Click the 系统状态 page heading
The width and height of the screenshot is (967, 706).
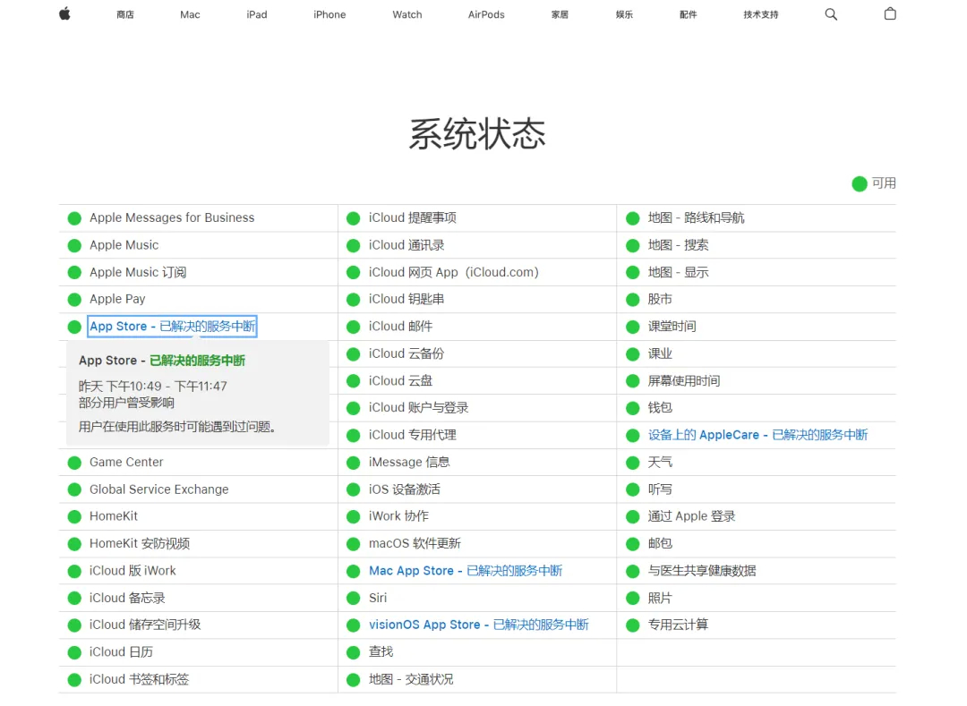477,133
